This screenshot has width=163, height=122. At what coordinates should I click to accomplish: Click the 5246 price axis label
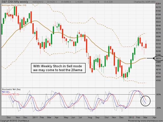158,51
